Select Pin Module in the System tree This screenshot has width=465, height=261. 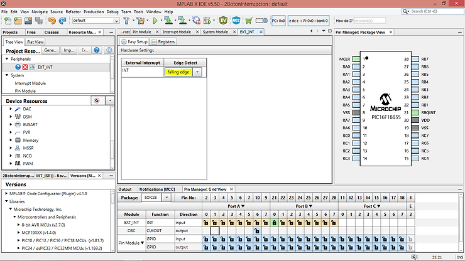tap(25, 91)
